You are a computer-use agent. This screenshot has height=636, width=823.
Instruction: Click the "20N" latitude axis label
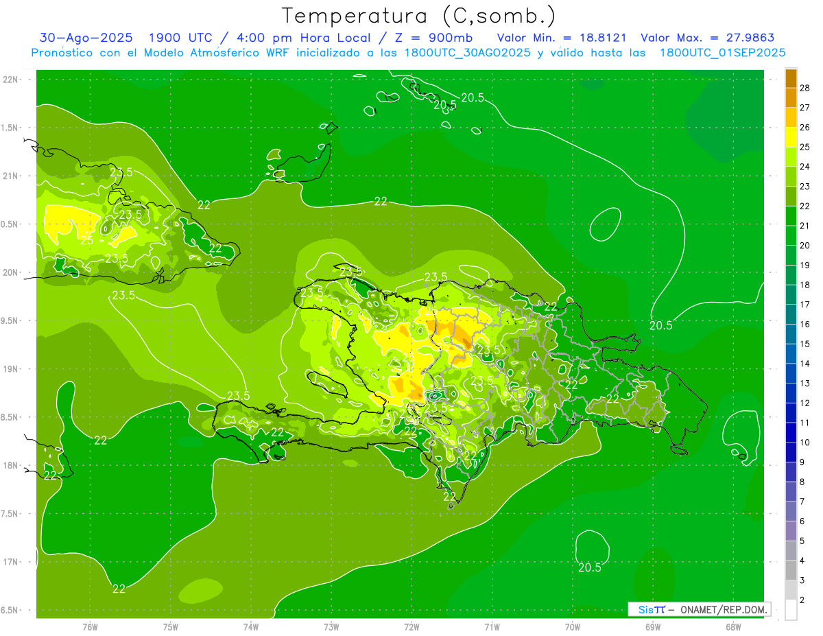10,273
